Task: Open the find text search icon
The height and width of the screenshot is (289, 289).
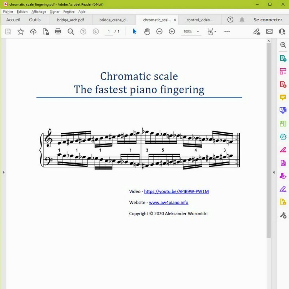Action: (71, 32)
